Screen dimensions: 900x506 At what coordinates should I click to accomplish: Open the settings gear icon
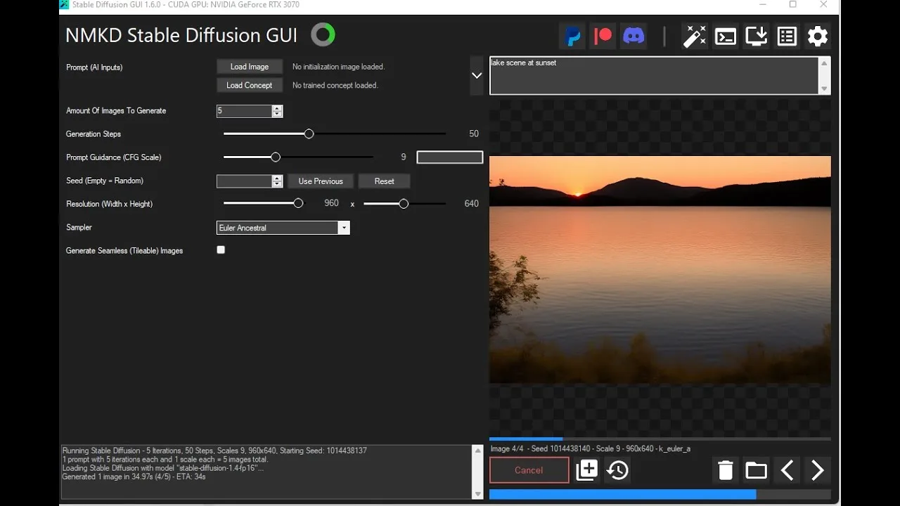[x=818, y=36]
